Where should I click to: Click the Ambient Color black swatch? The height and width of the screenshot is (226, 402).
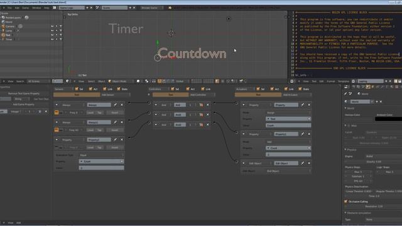tap(388, 119)
